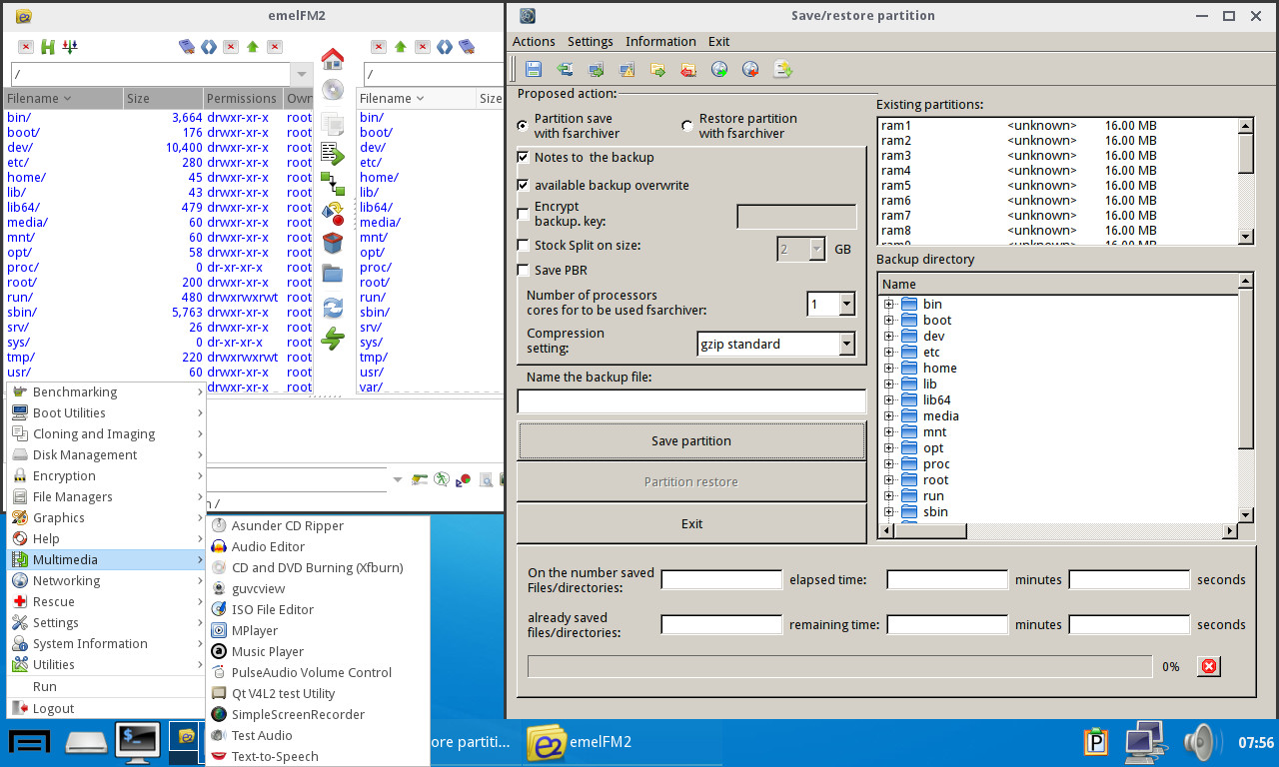Click the red trash bin icon

click(x=332, y=242)
